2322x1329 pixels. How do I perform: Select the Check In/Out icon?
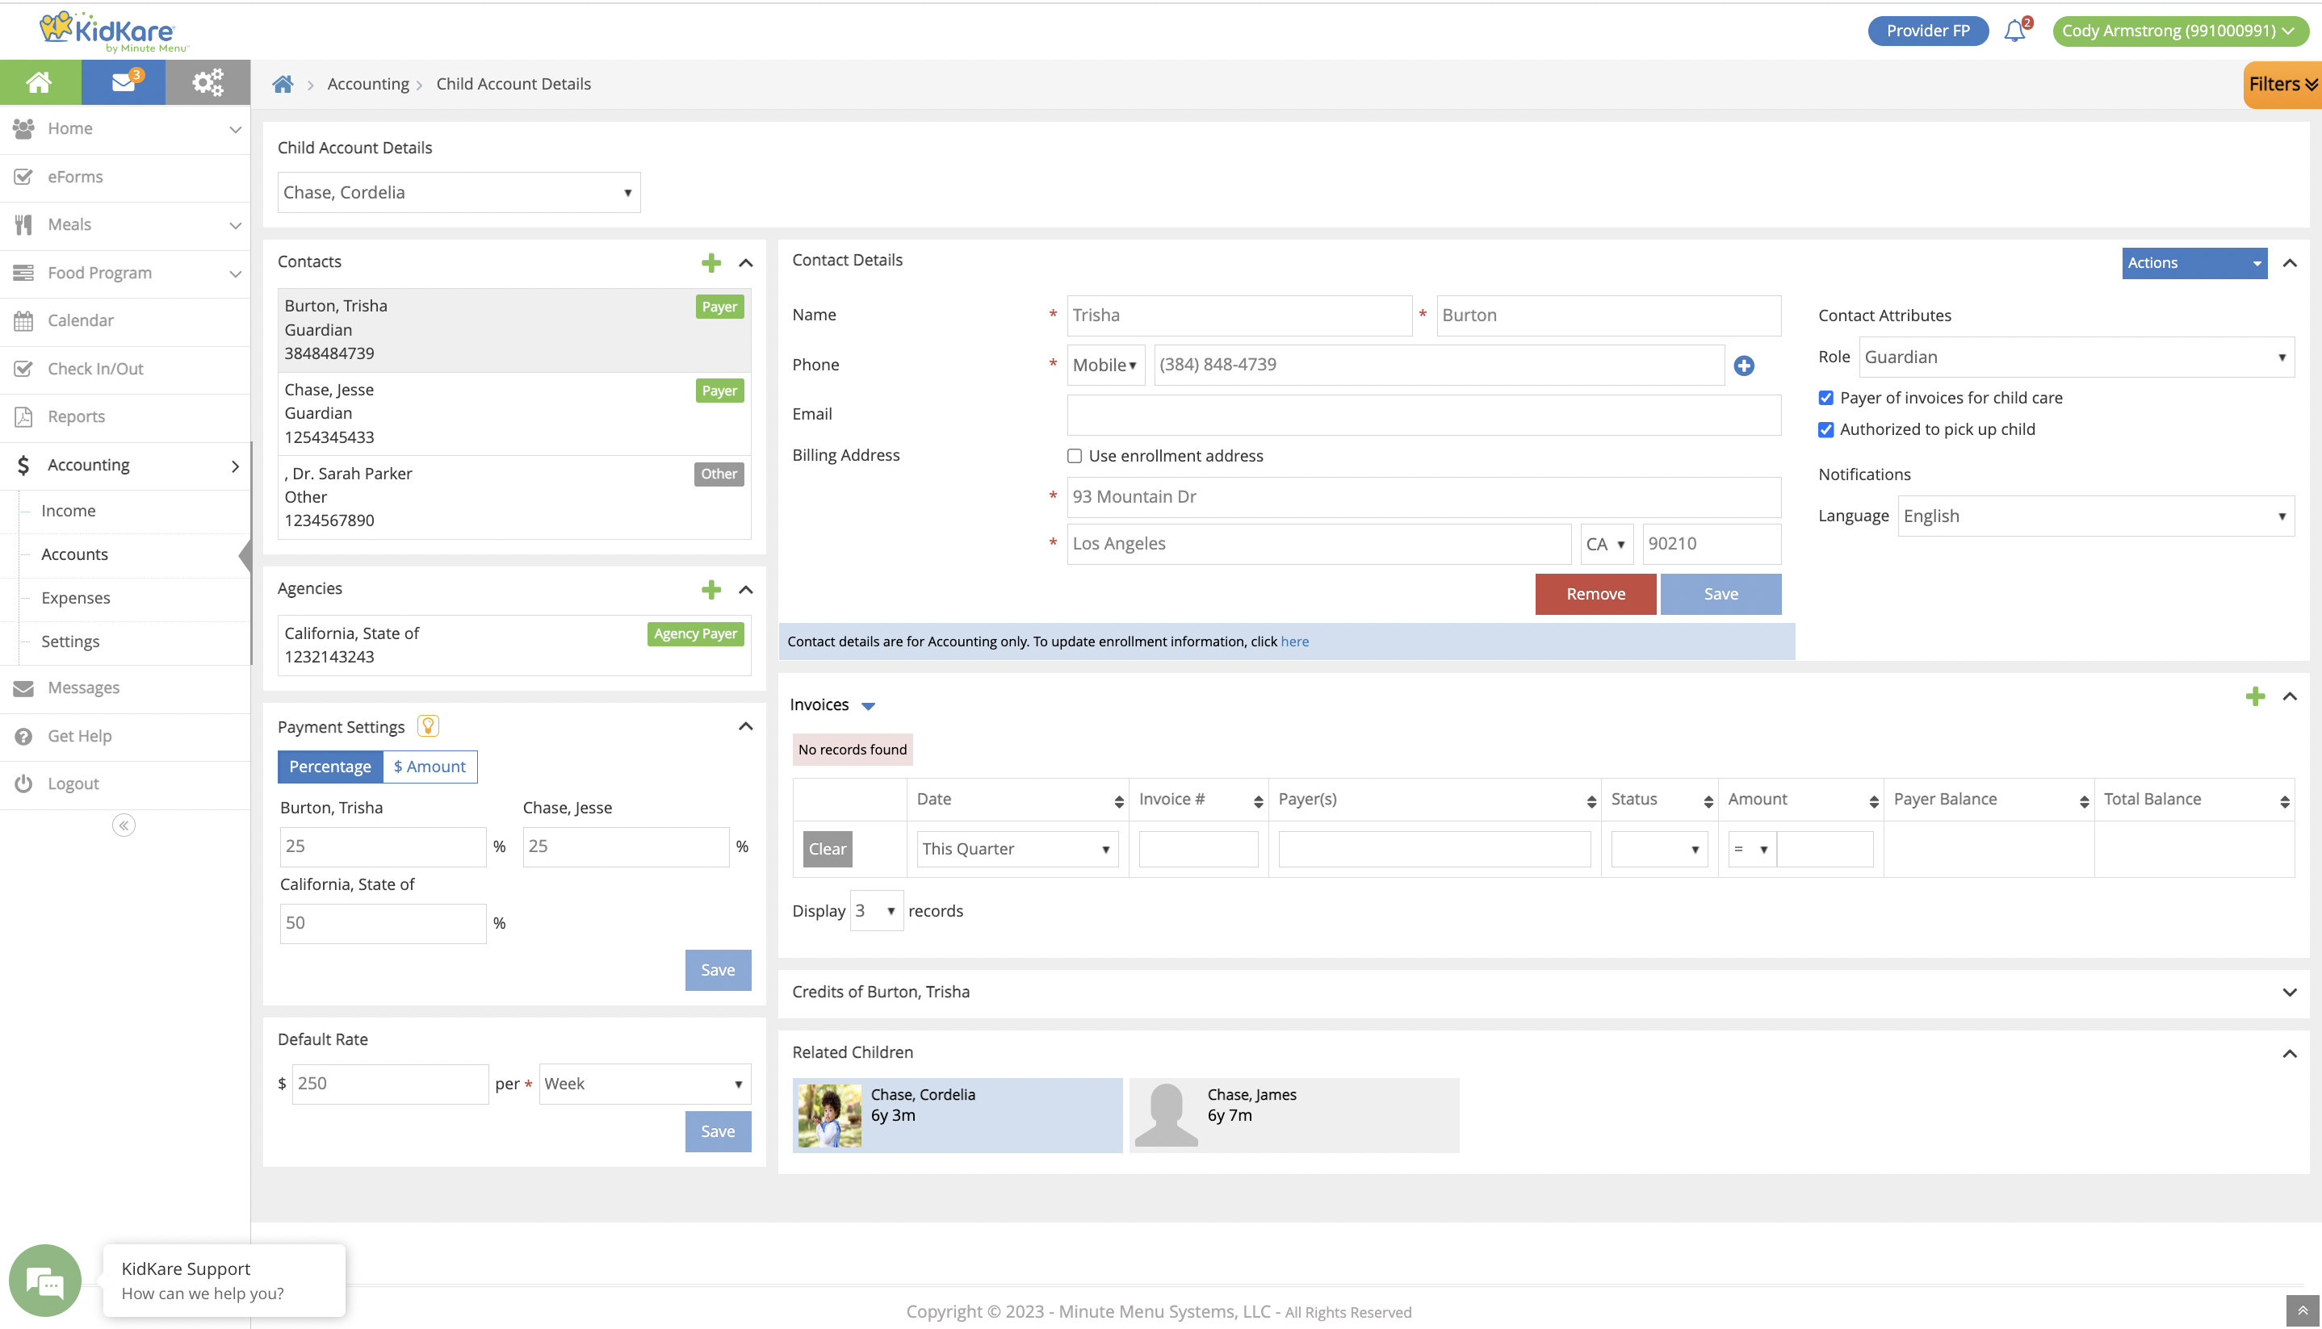23,368
